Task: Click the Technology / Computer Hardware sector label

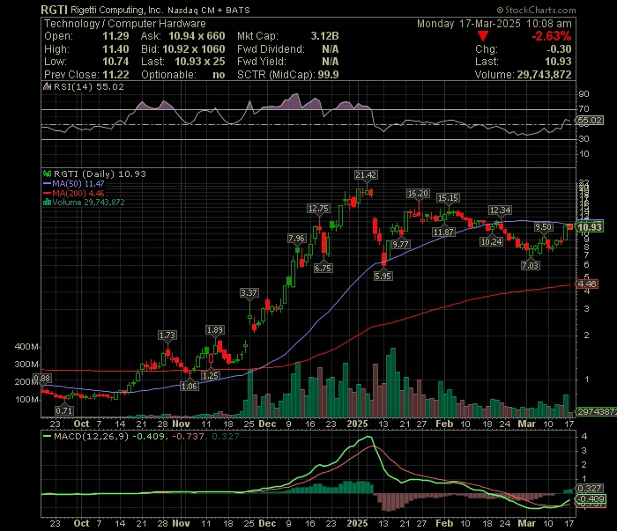Action: click(x=125, y=24)
